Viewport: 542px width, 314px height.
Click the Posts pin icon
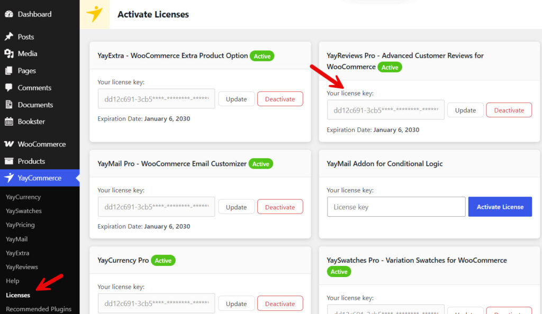[x=9, y=36]
